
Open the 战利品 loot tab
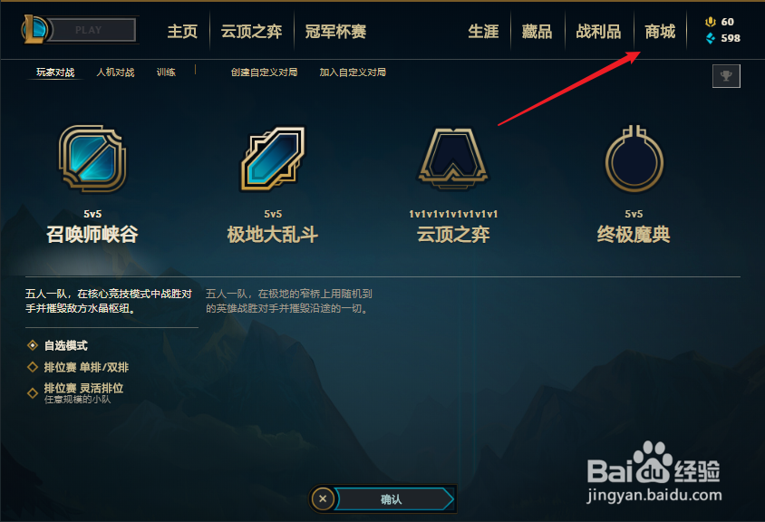pyautogui.click(x=598, y=32)
